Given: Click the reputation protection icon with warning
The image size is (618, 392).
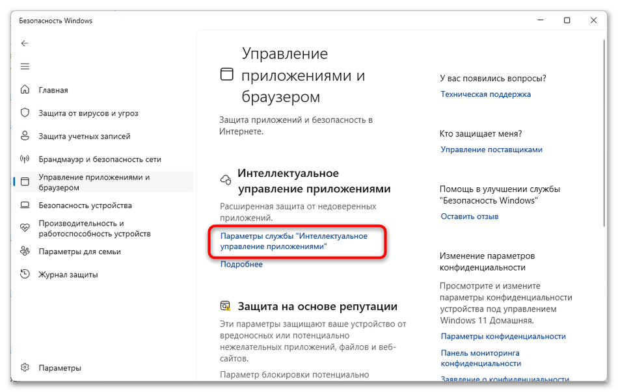Looking at the screenshot, I should [x=226, y=306].
